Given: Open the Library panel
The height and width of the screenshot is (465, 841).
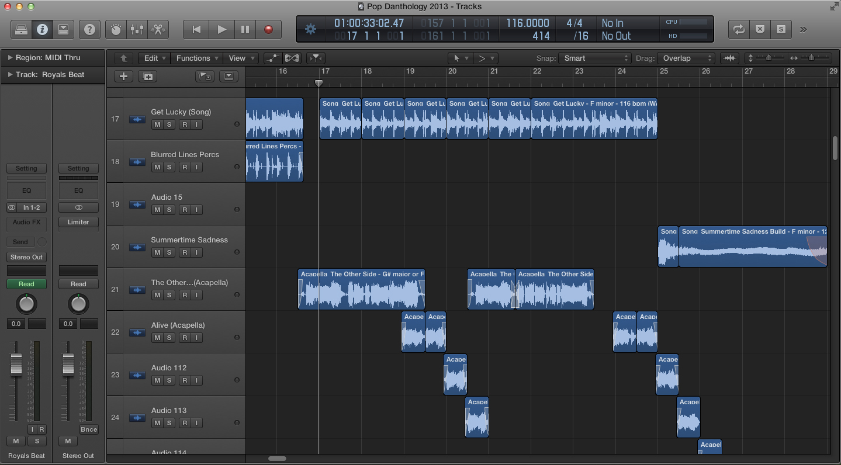Looking at the screenshot, I should [21, 29].
